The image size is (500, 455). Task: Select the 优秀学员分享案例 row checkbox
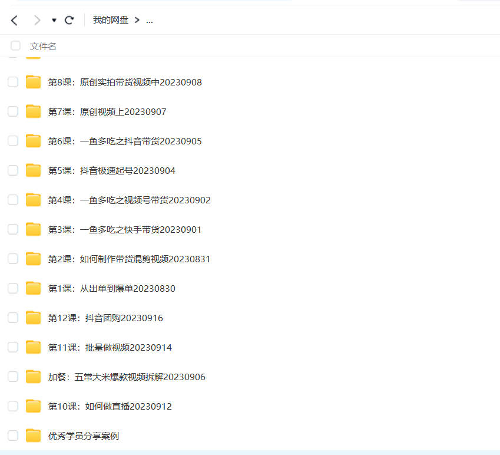(x=13, y=436)
